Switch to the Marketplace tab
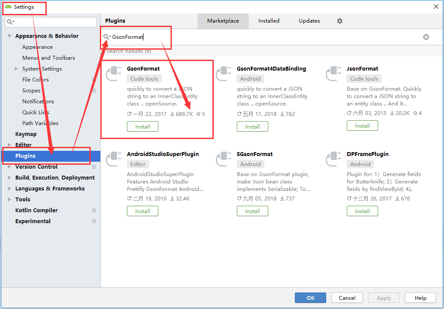Viewport: 444px width, 309px height. (x=223, y=21)
